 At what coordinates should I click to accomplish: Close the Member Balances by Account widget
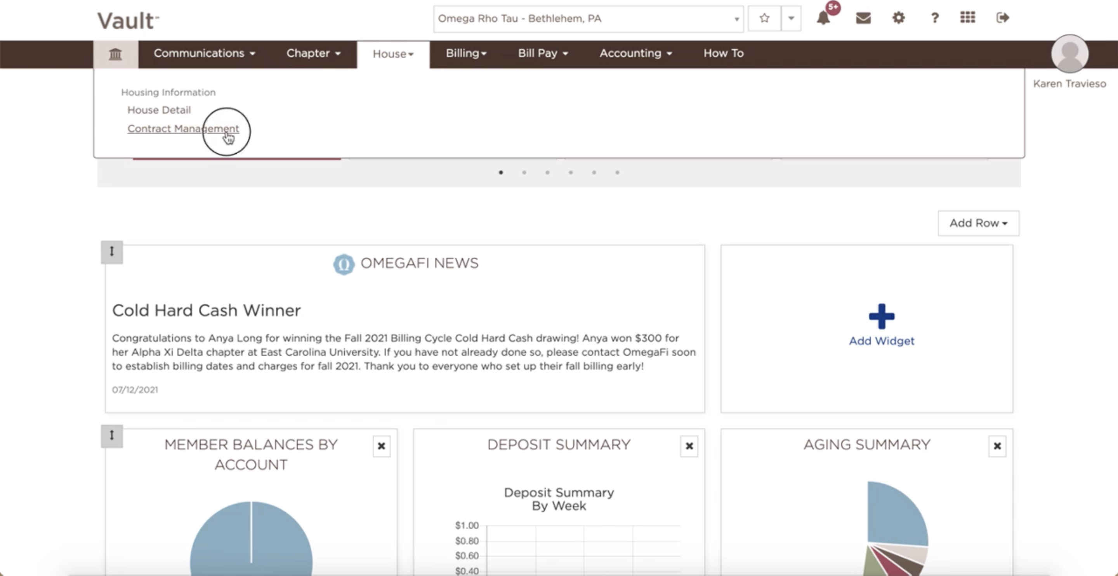382,446
